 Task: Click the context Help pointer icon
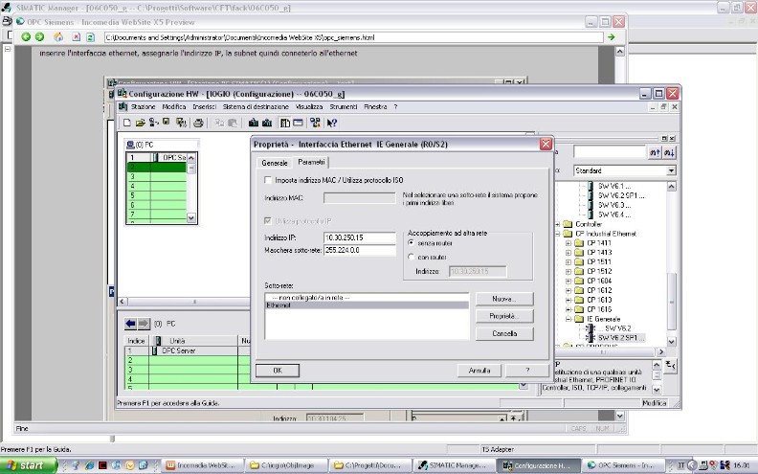point(331,123)
